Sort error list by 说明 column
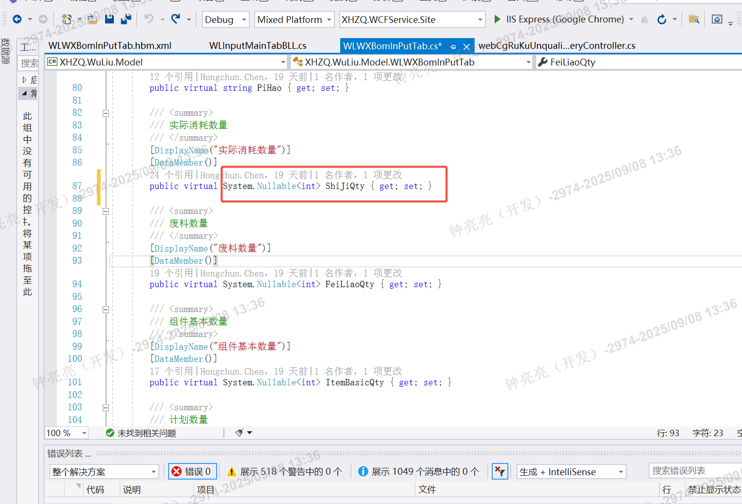The width and height of the screenshot is (742, 504). pyautogui.click(x=132, y=489)
